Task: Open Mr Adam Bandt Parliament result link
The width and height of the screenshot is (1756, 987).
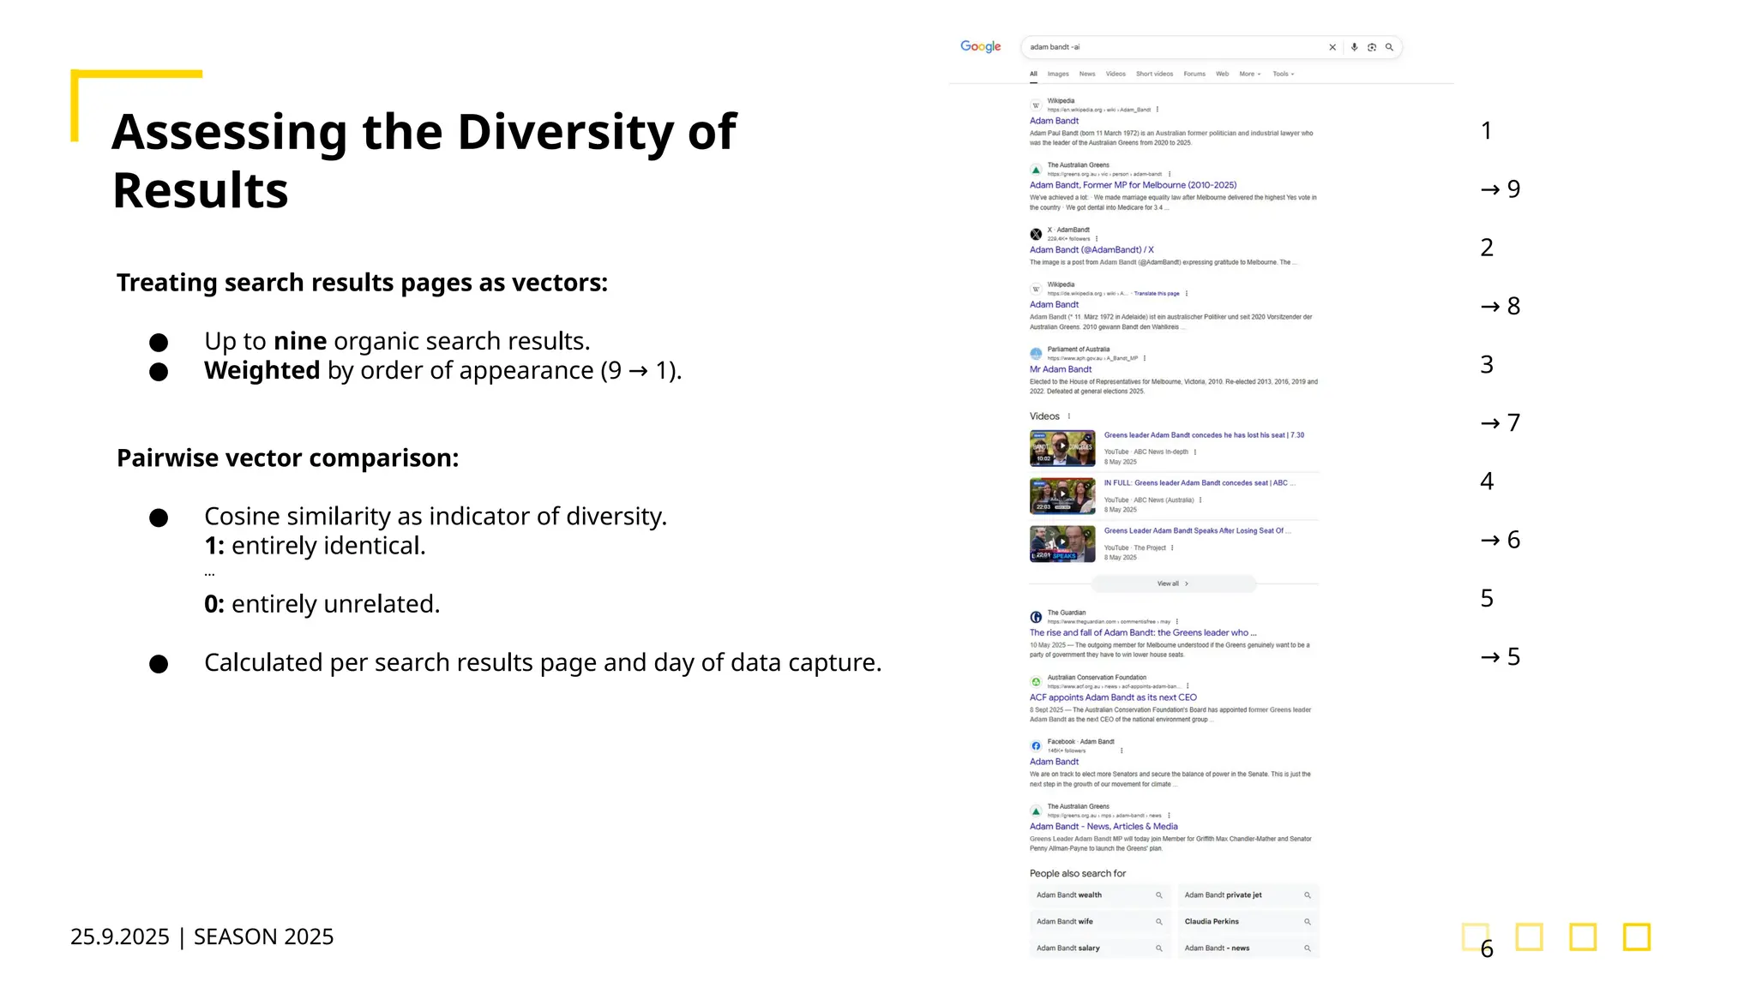Action: coord(1061,369)
